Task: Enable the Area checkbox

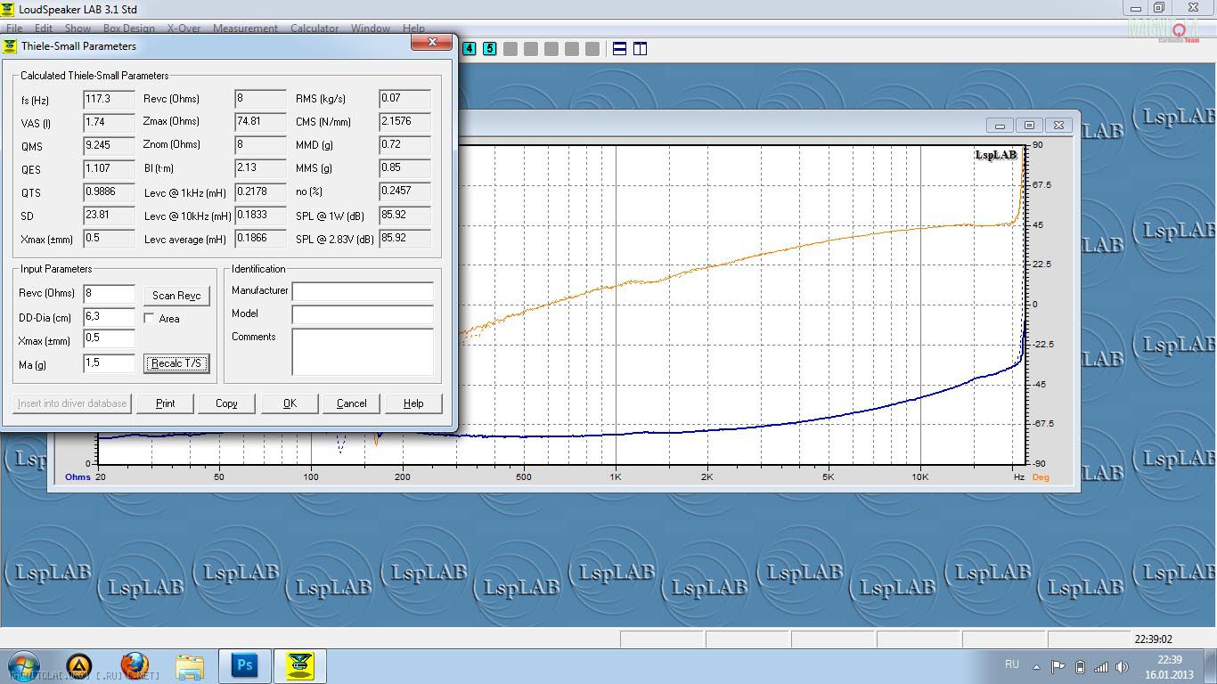Action: click(x=150, y=318)
